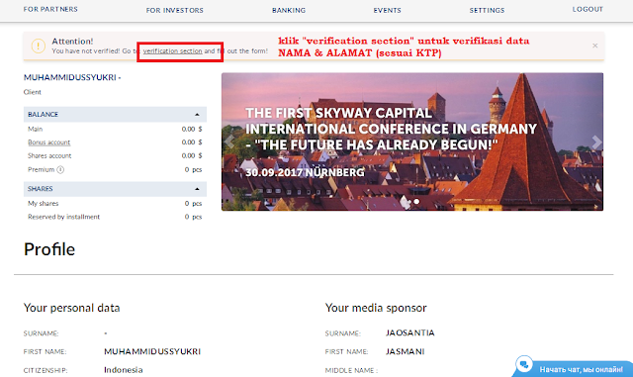633x377 pixels.
Task: Click the Indonesia citizenship value
Action: [123, 370]
